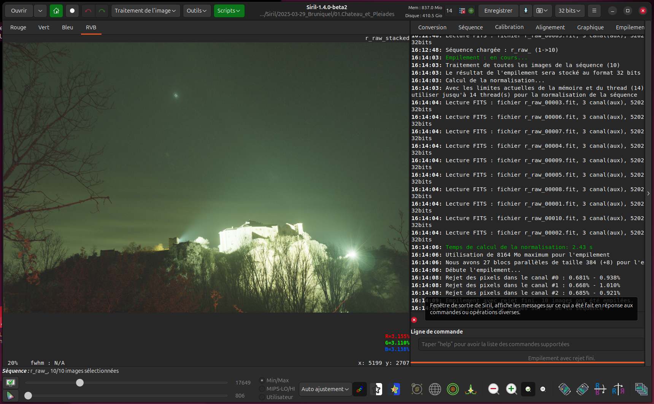The height and width of the screenshot is (404, 654).
Task: Open the Auto ajustement dropdown
Action: pyautogui.click(x=325, y=389)
